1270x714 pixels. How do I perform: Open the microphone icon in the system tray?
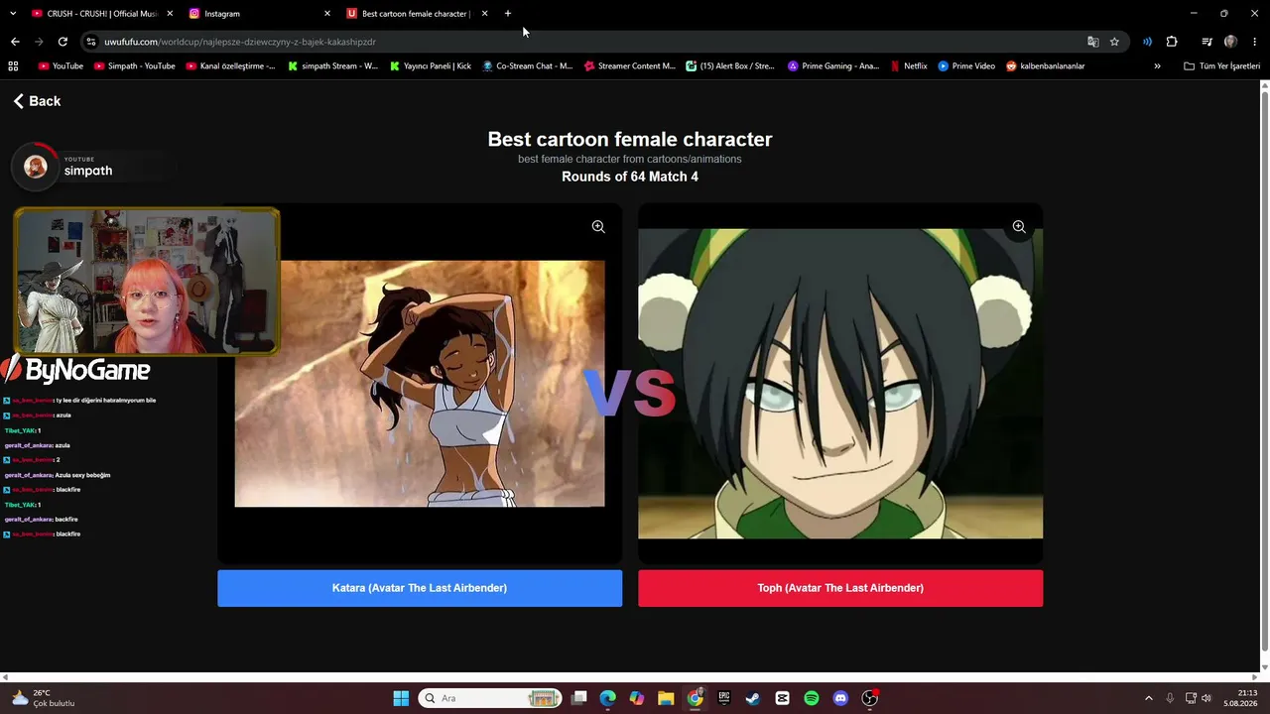coord(1171,698)
